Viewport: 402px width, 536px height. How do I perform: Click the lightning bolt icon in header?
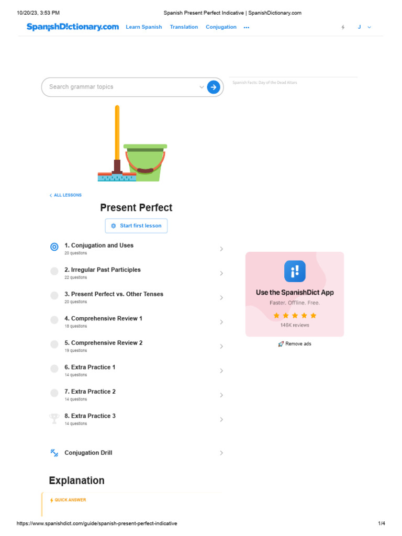tap(343, 27)
